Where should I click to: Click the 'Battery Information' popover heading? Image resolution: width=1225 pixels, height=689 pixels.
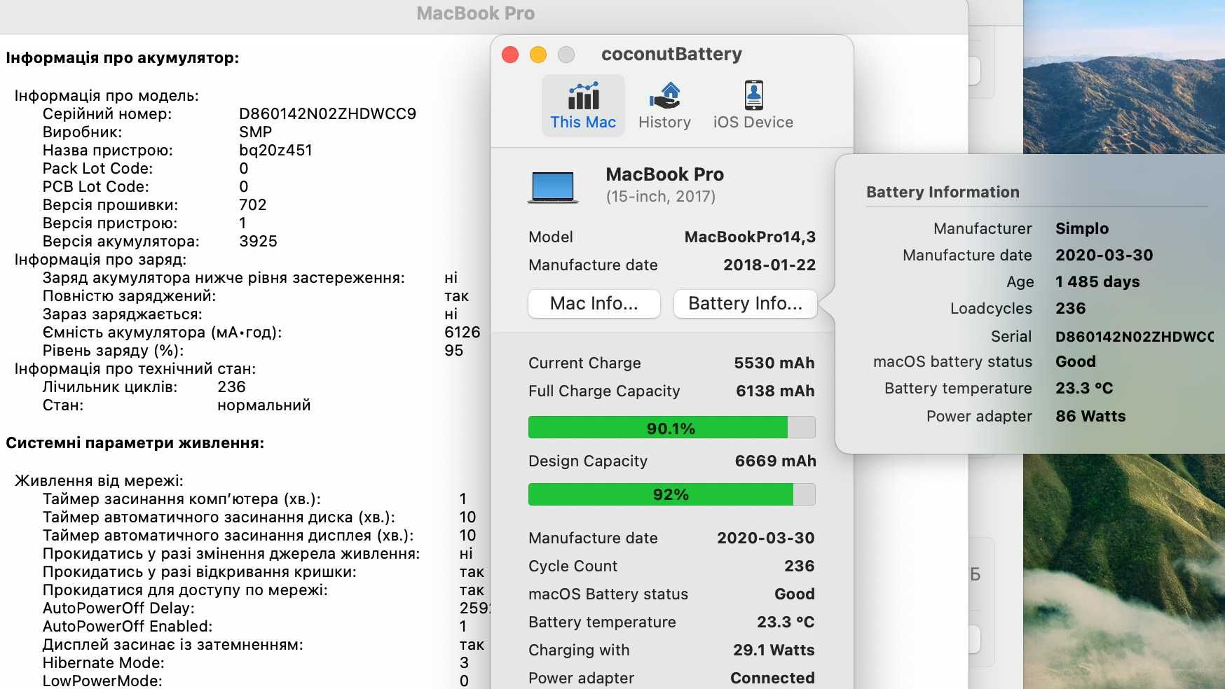[x=943, y=193]
